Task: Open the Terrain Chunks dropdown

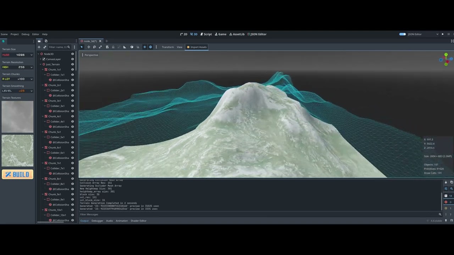Action: (x=17, y=79)
